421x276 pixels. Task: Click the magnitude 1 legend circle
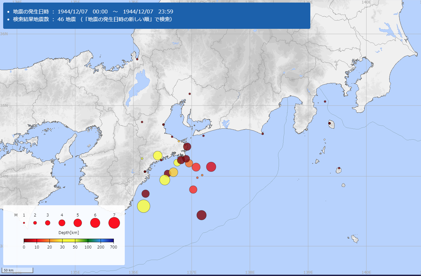tap(24, 223)
